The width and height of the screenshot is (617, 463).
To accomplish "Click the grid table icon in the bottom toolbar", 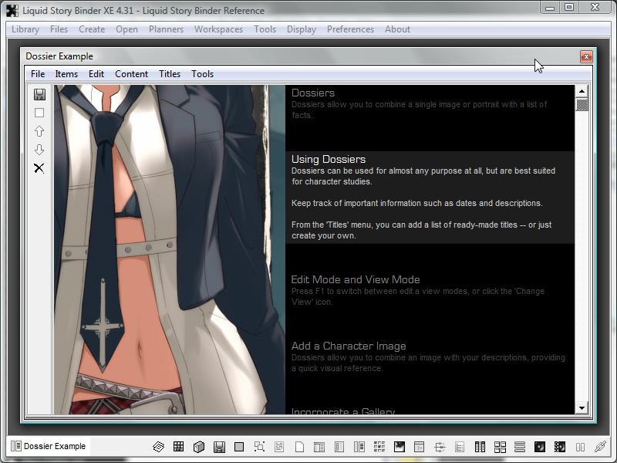I will tap(178, 447).
